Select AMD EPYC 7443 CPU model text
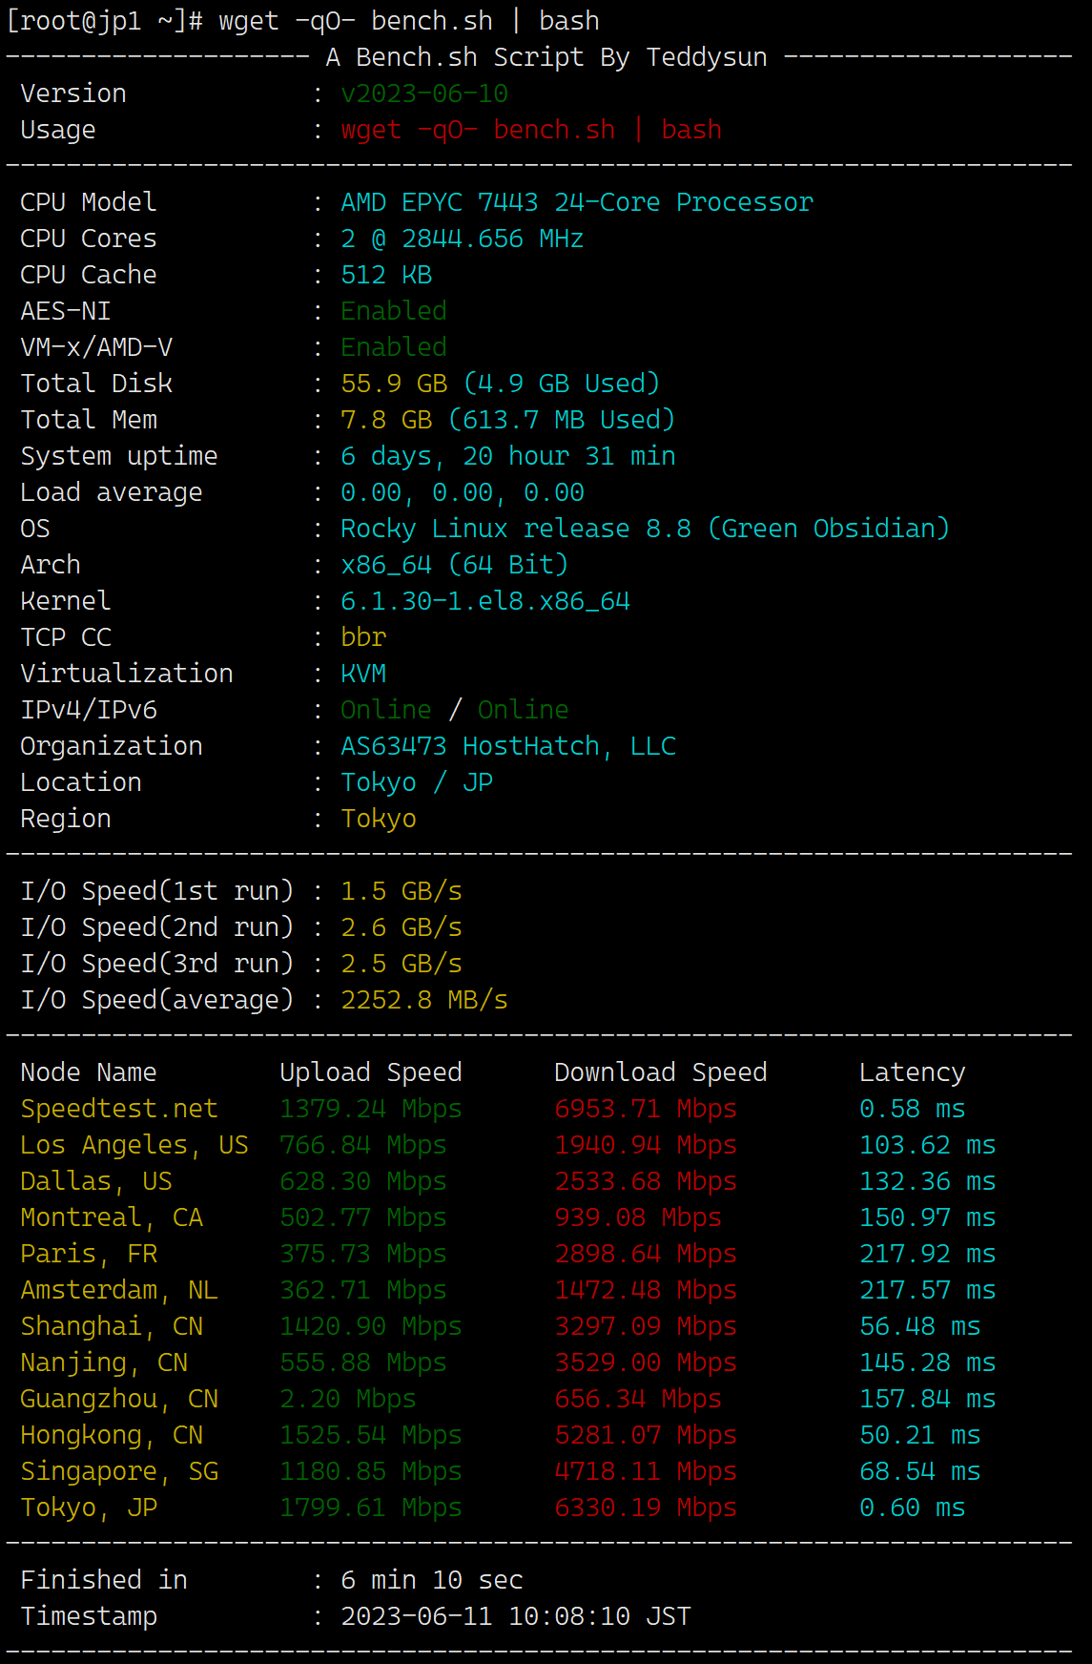The width and height of the screenshot is (1092, 1664). [577, 202]
